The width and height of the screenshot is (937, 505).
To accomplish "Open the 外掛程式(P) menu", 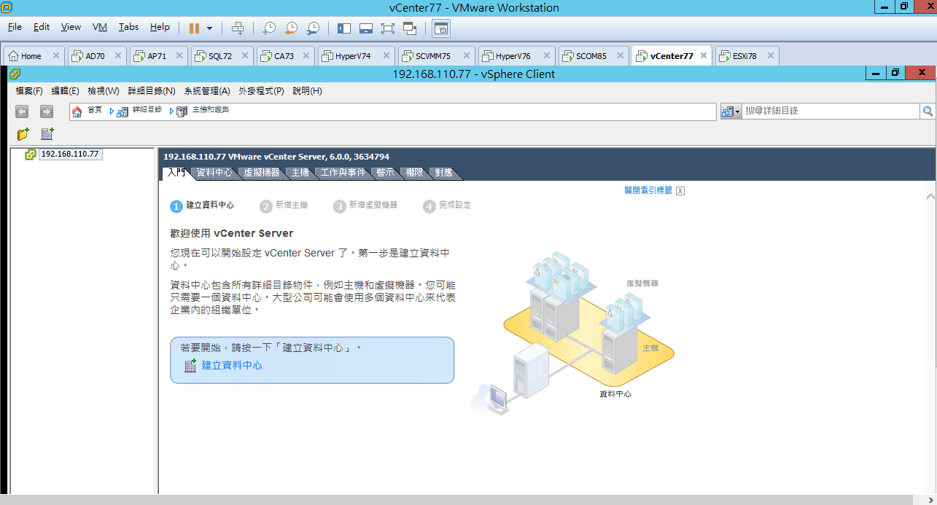I will [261, 91].
